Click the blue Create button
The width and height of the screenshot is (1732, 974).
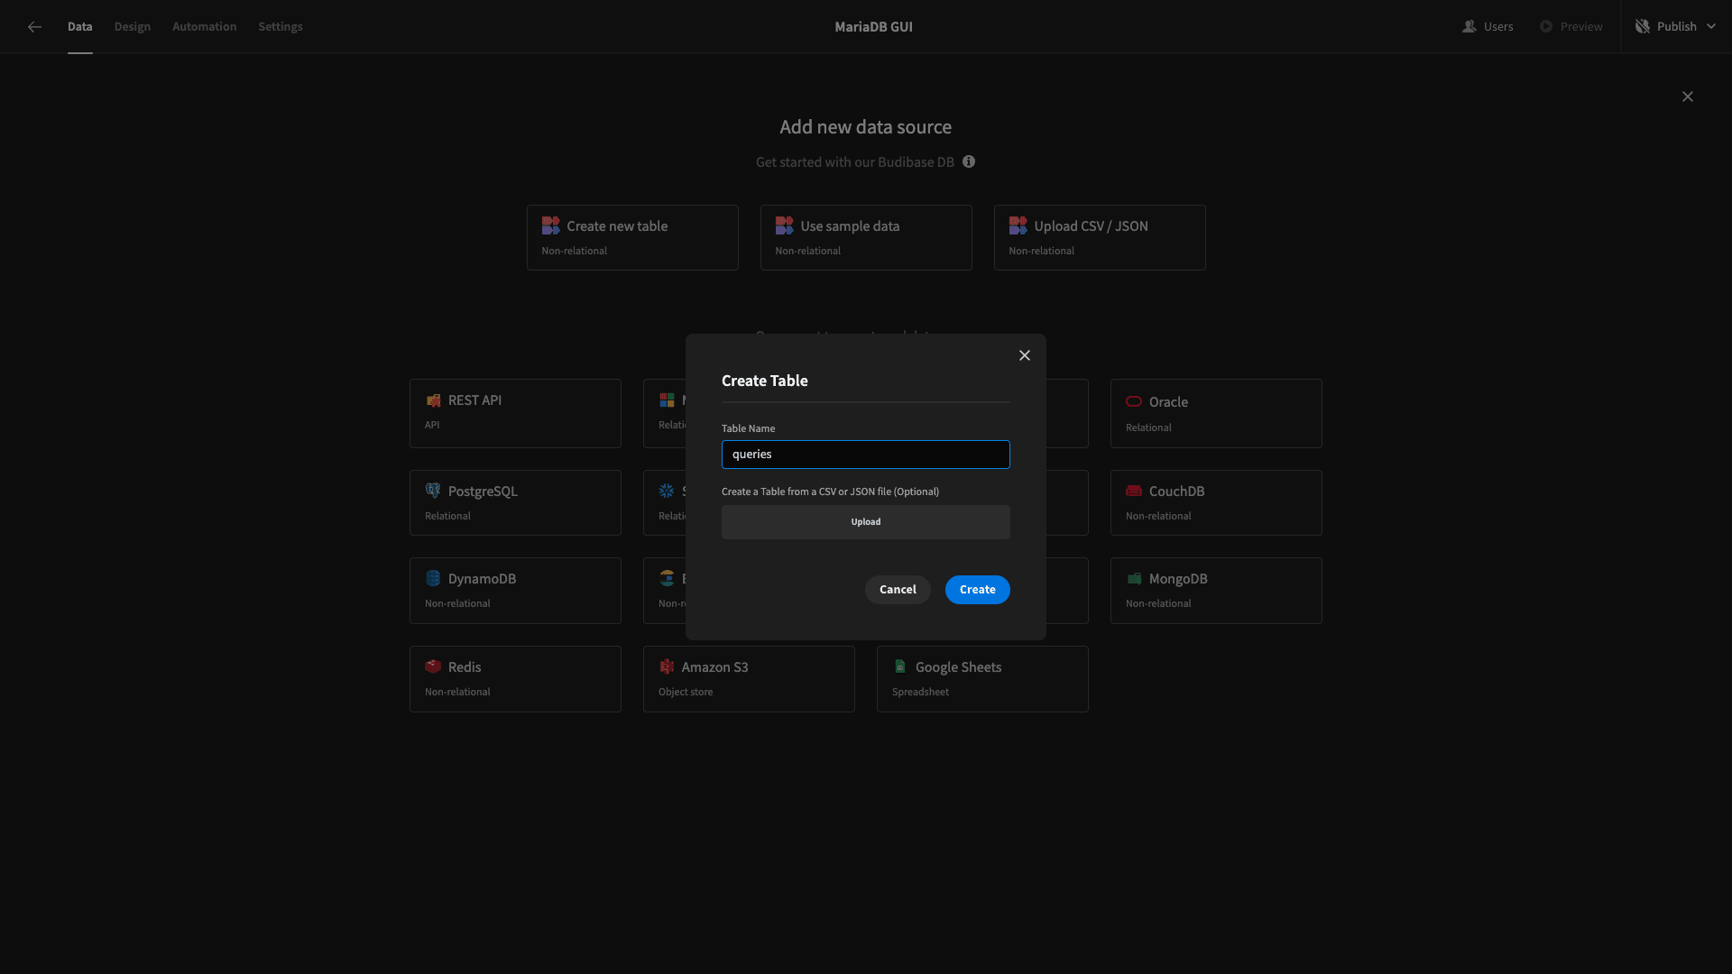point(977,590)
